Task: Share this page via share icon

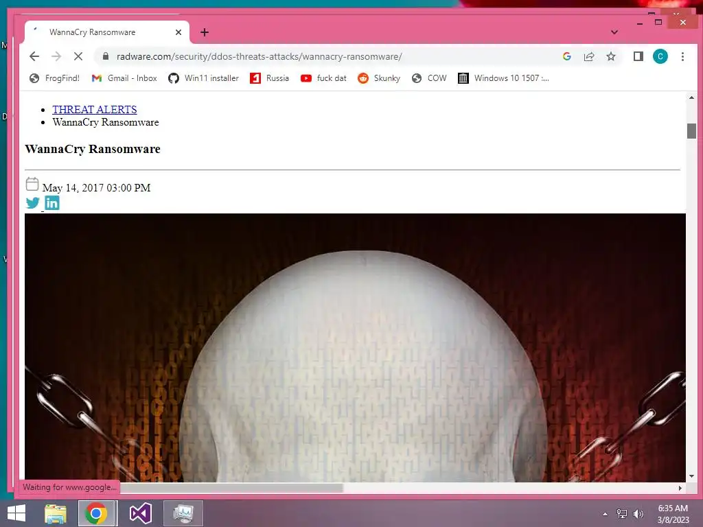Action: 588,56
